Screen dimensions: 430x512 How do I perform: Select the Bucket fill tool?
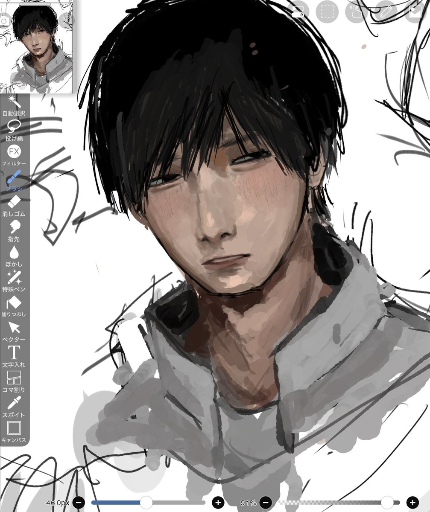(14, 306)
